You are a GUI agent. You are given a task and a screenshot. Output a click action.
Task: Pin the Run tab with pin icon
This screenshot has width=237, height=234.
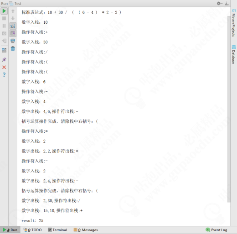[4, 60]
